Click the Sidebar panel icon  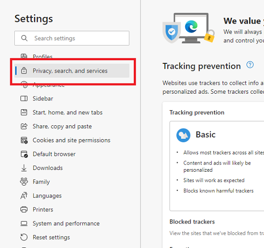click(24, 99)
